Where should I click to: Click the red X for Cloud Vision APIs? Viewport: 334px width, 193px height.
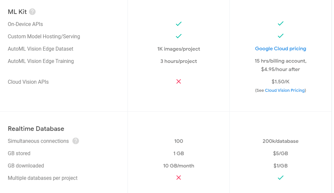[x=179, y=81]
